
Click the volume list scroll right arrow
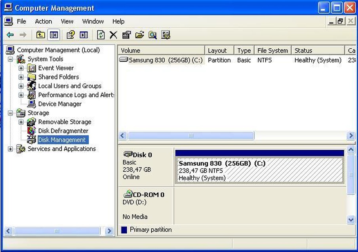click(351, 136)
